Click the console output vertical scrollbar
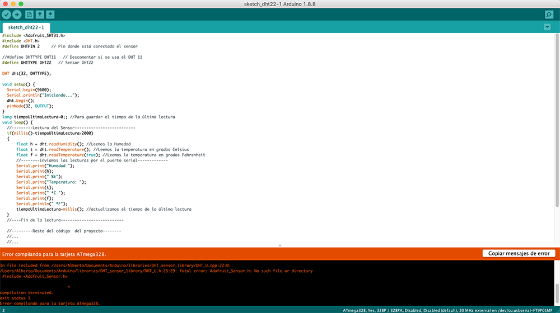The height and width of the screenshot is (313, 560). (557, 295)
